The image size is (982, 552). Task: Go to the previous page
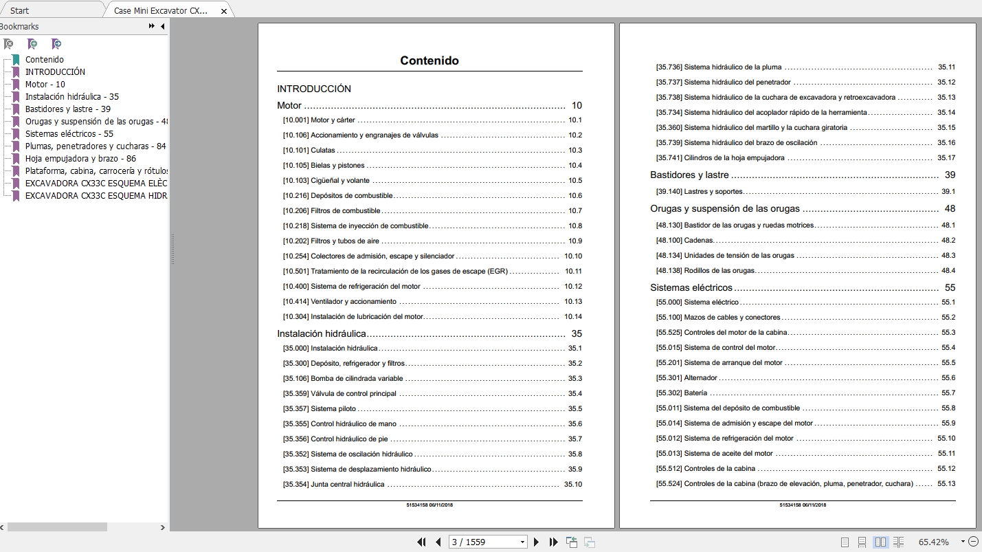438,542
